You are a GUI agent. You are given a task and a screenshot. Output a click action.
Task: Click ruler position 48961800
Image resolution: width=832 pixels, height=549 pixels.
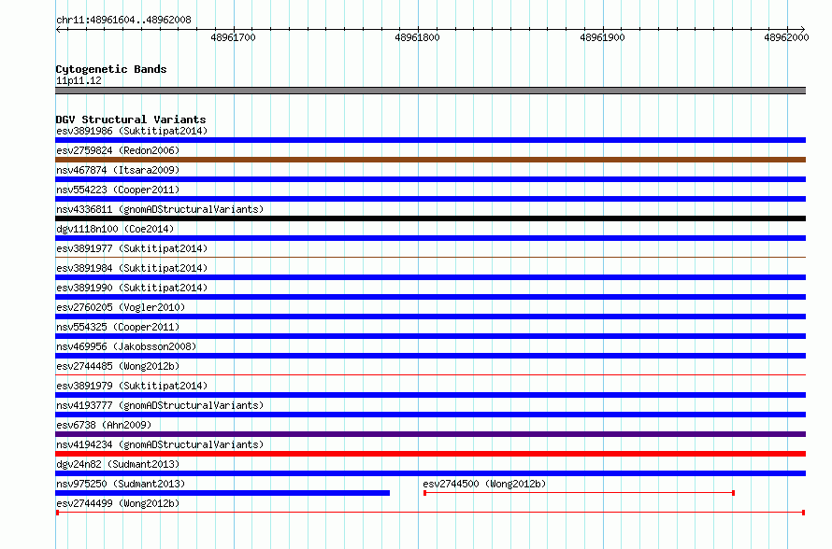(418, 37)
